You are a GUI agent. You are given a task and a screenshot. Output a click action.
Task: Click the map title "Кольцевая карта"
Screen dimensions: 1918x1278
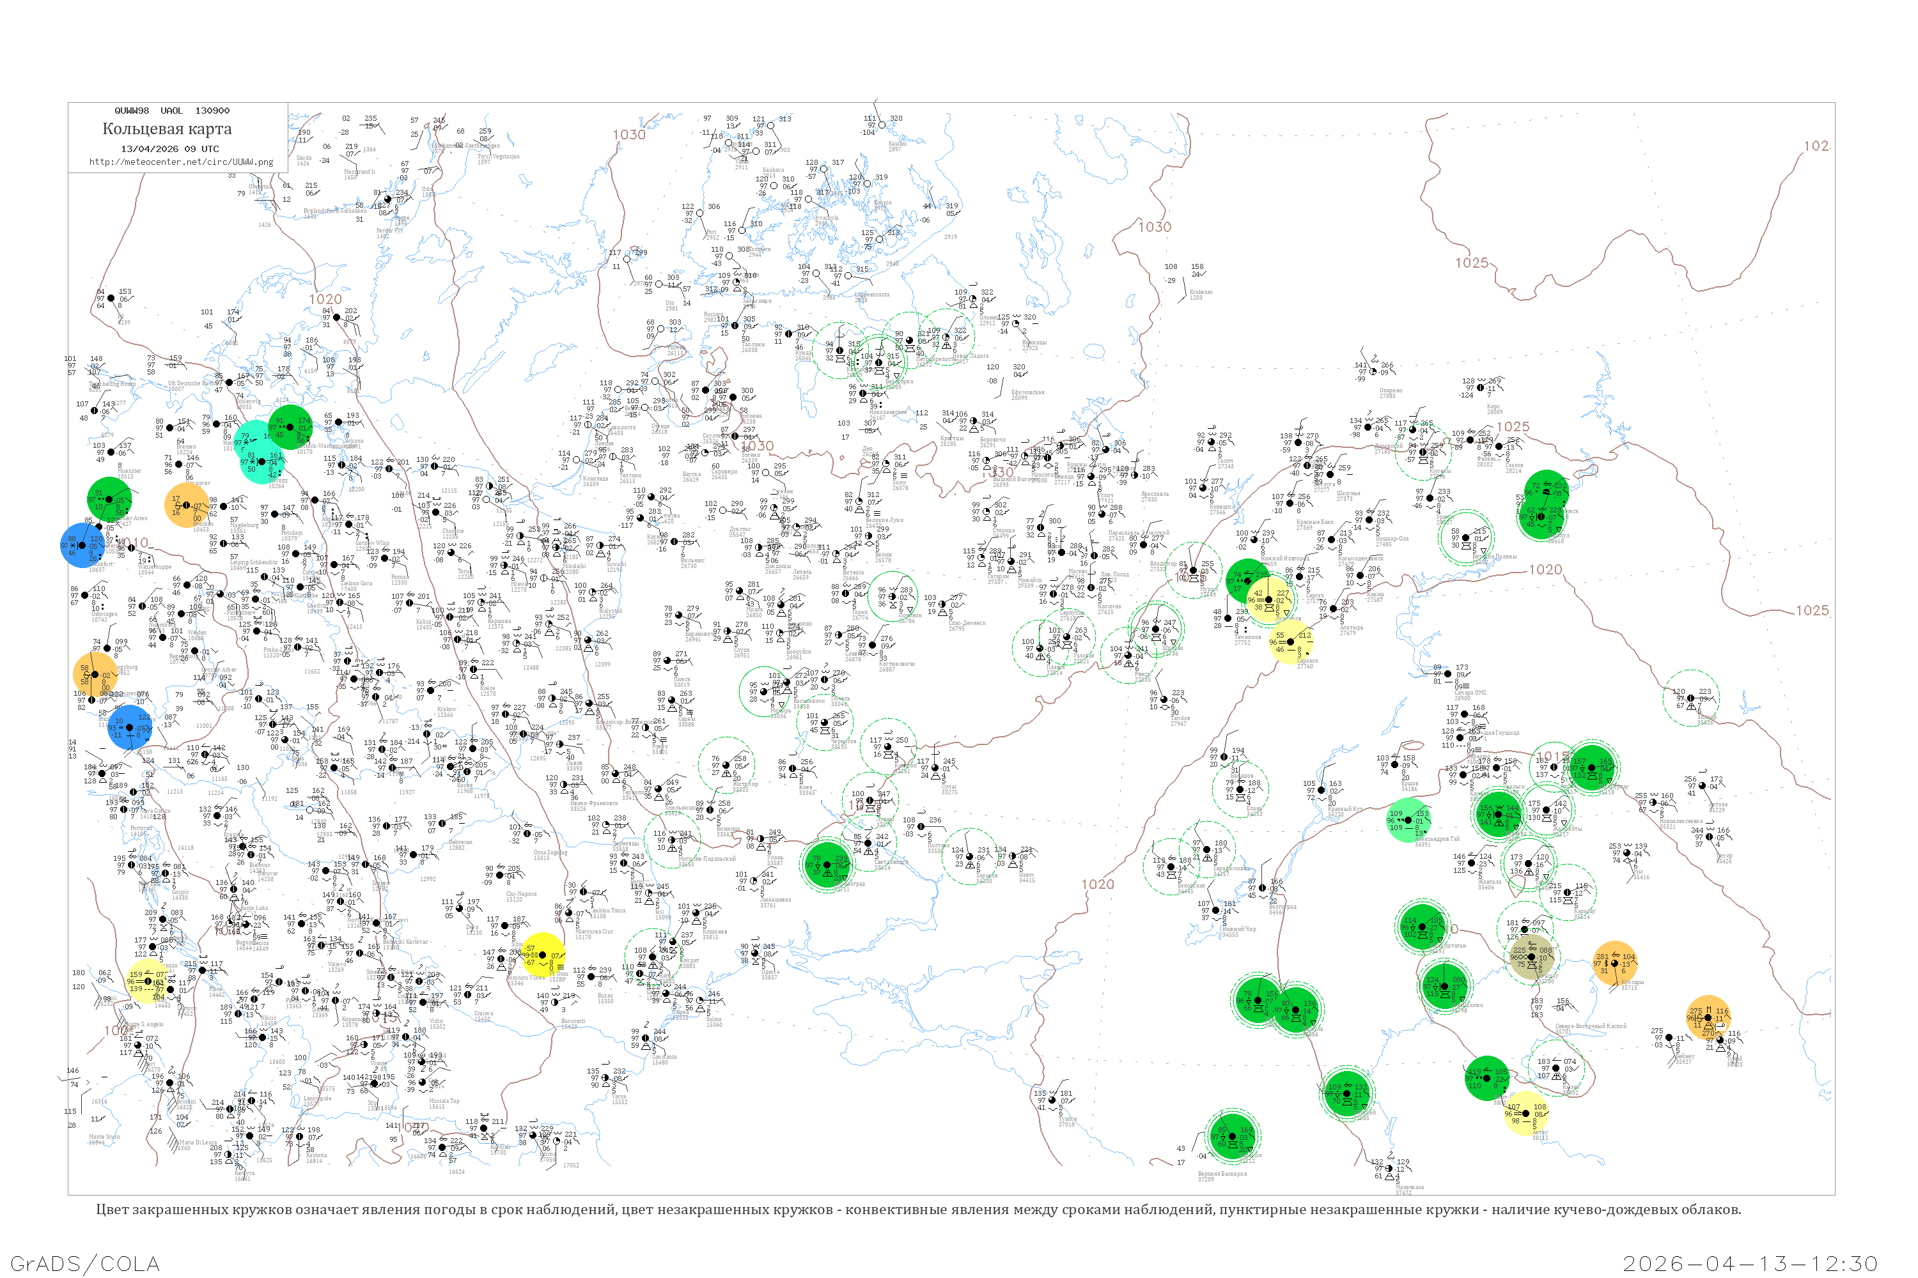pos(167,129)
